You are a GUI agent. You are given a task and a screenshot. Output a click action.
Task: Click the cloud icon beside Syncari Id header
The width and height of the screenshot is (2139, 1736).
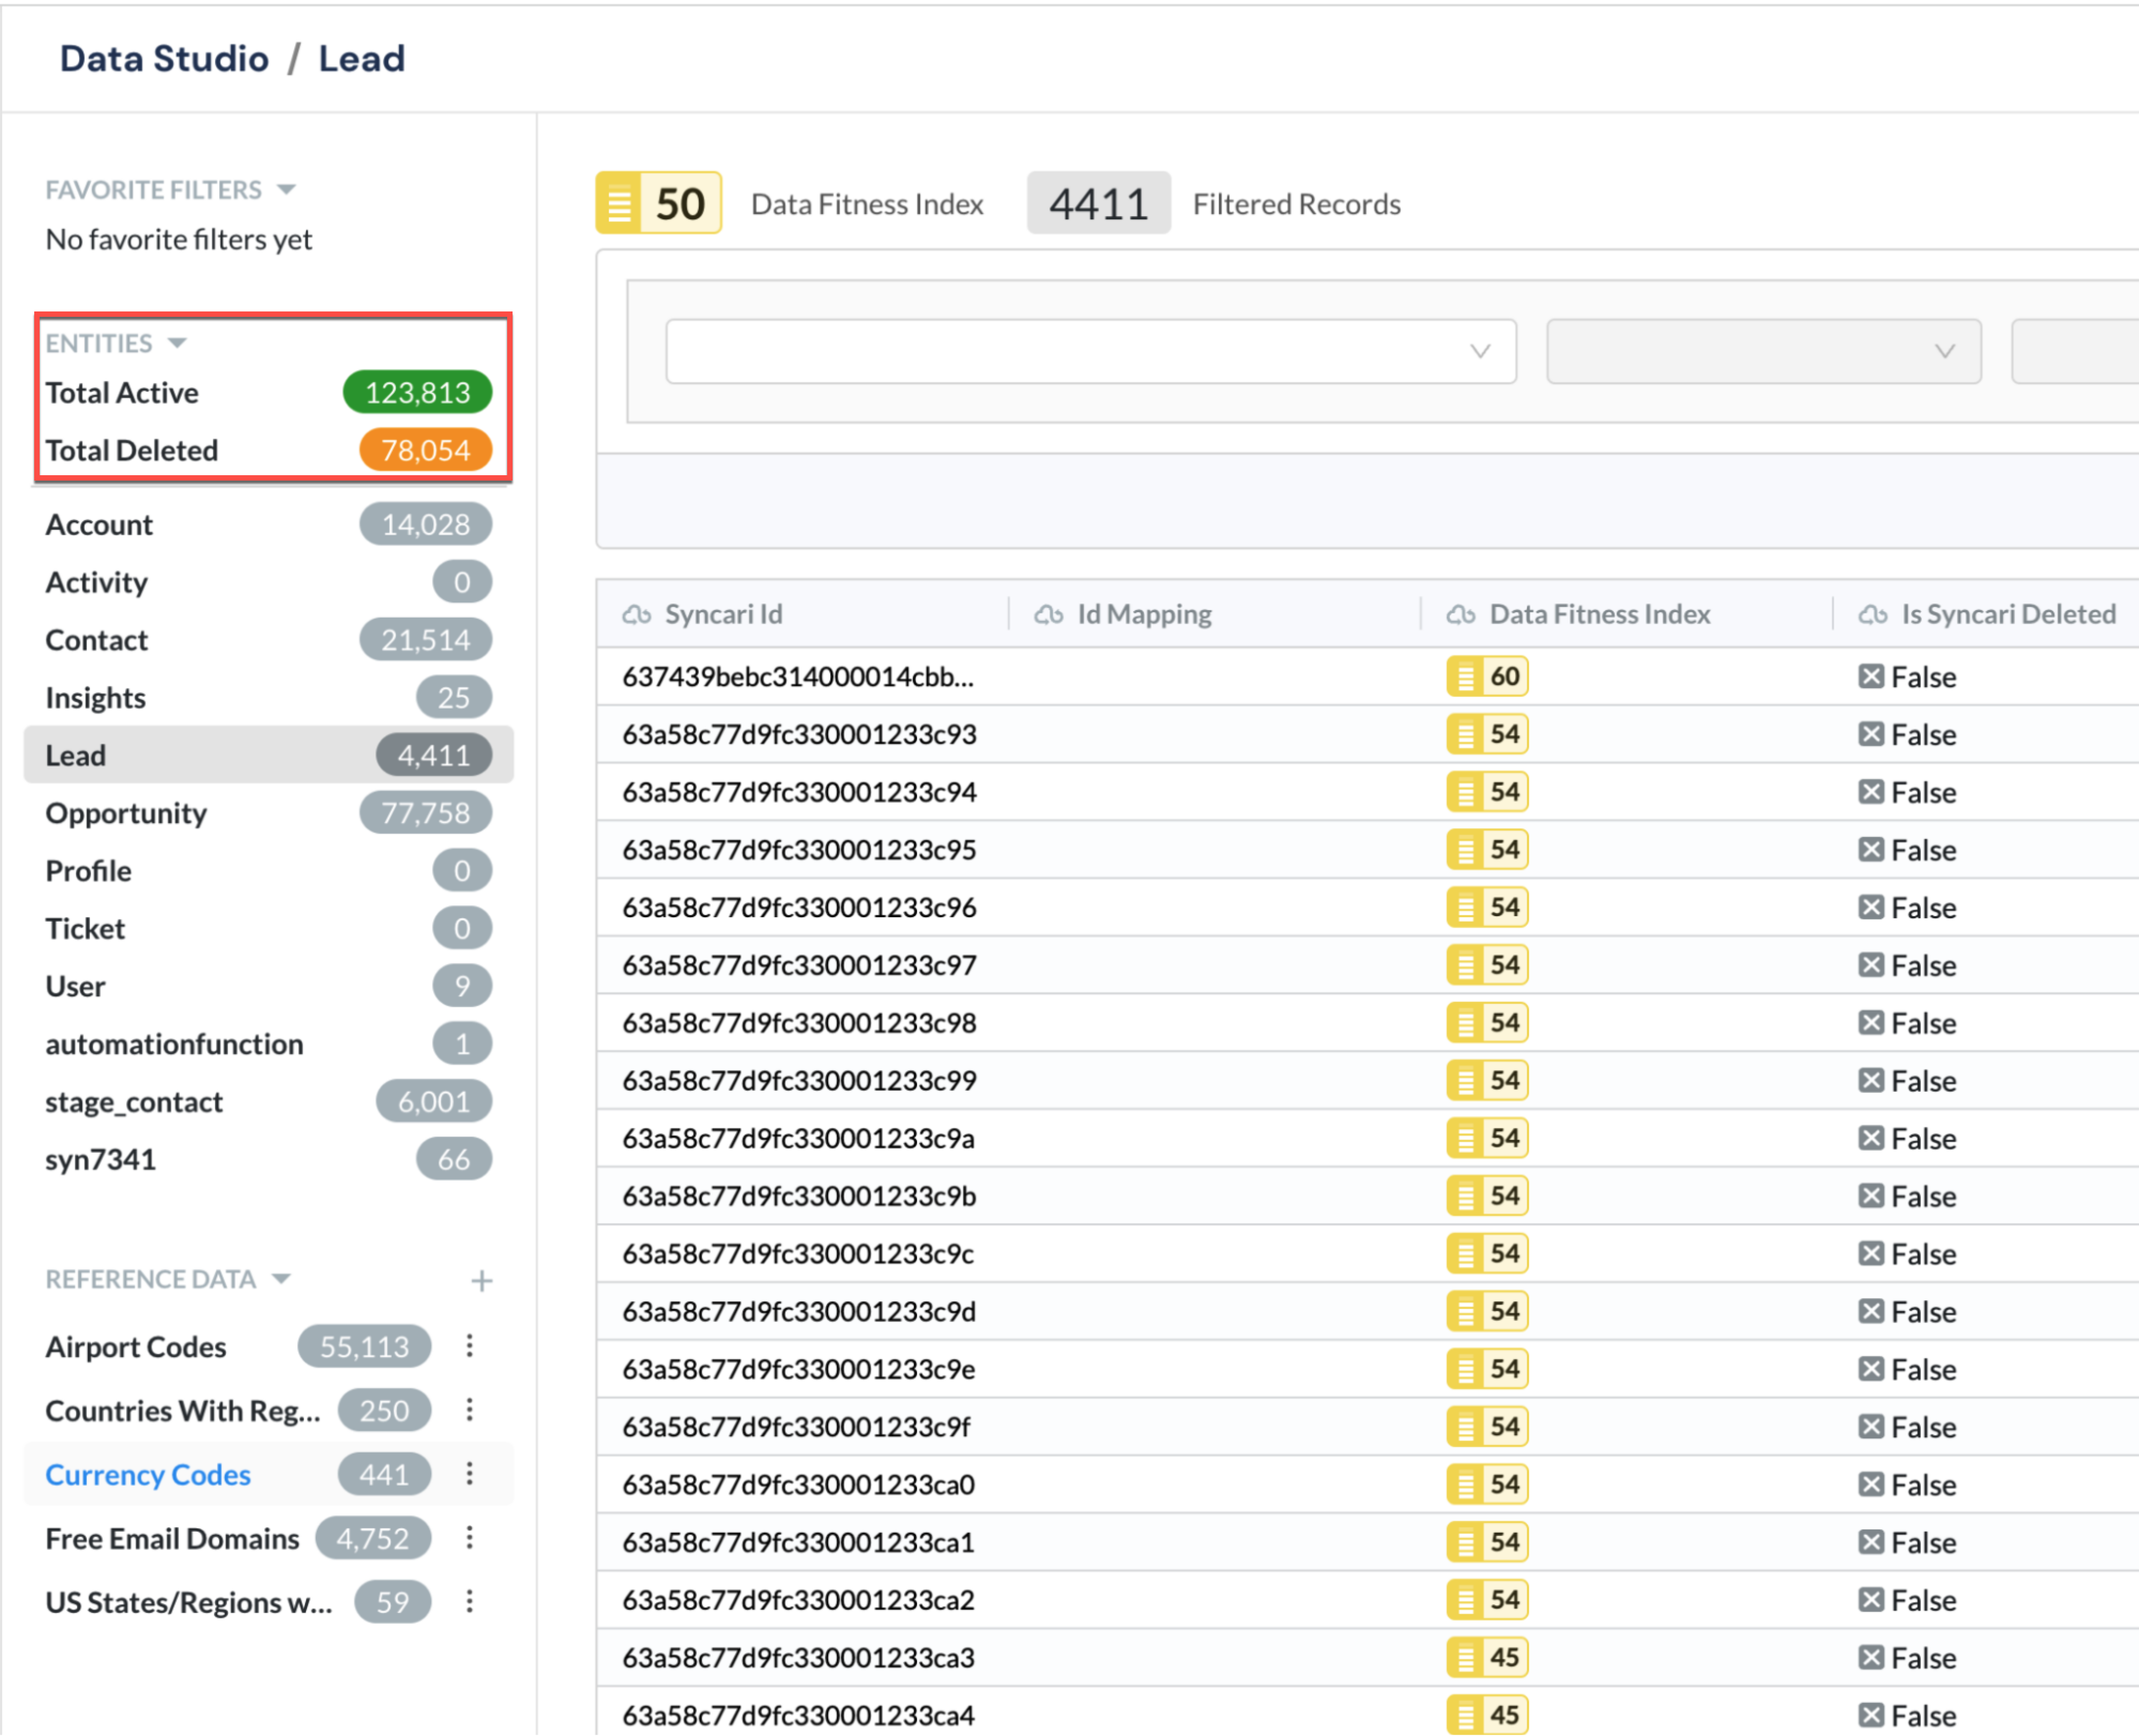click(x=637, y=614)
